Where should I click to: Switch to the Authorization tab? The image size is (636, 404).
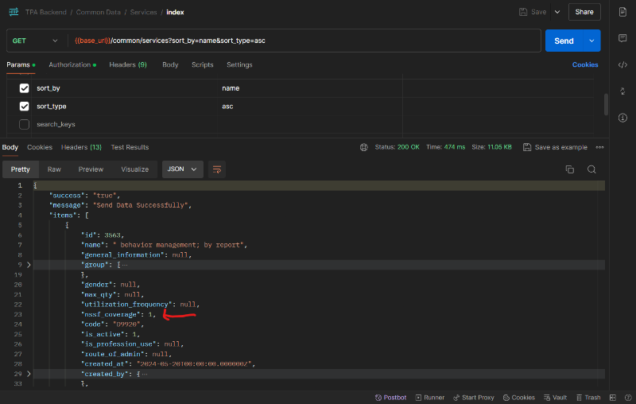(x=70, y=64)
